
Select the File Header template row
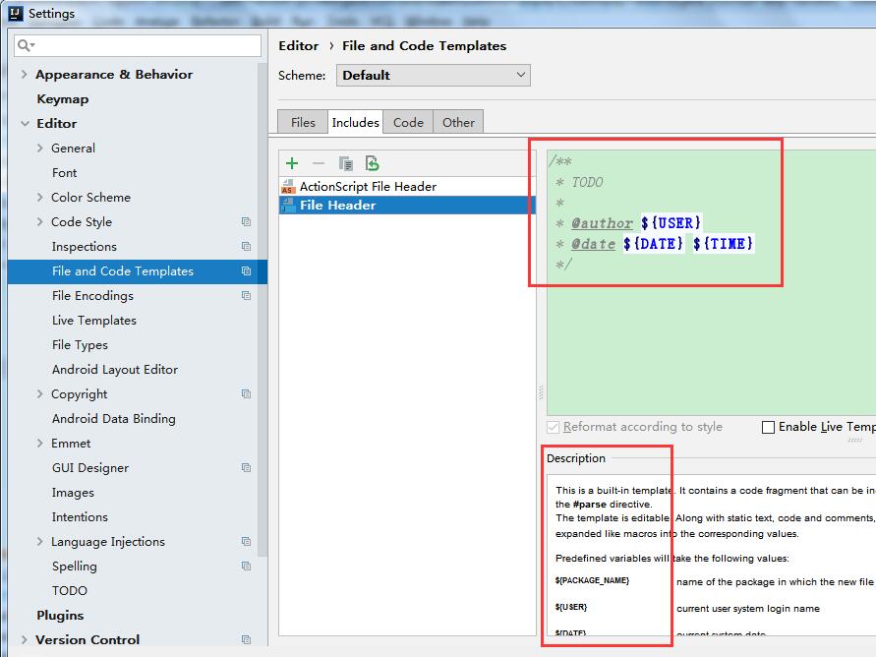(407, 205)
